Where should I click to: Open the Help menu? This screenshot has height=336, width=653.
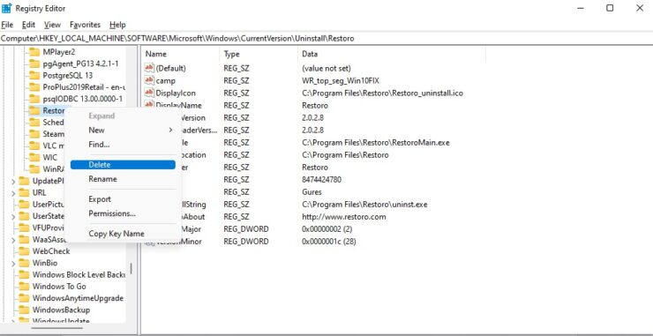tap(117, 25)
